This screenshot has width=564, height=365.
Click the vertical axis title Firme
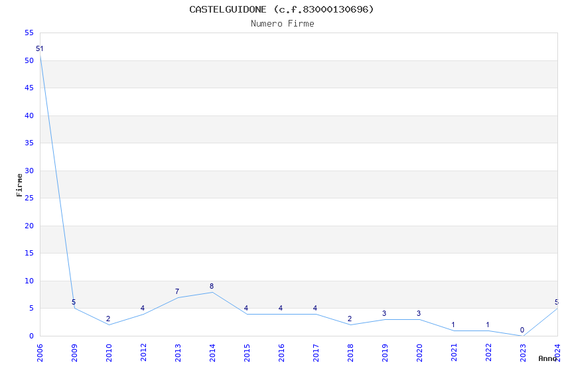point(19,185)
